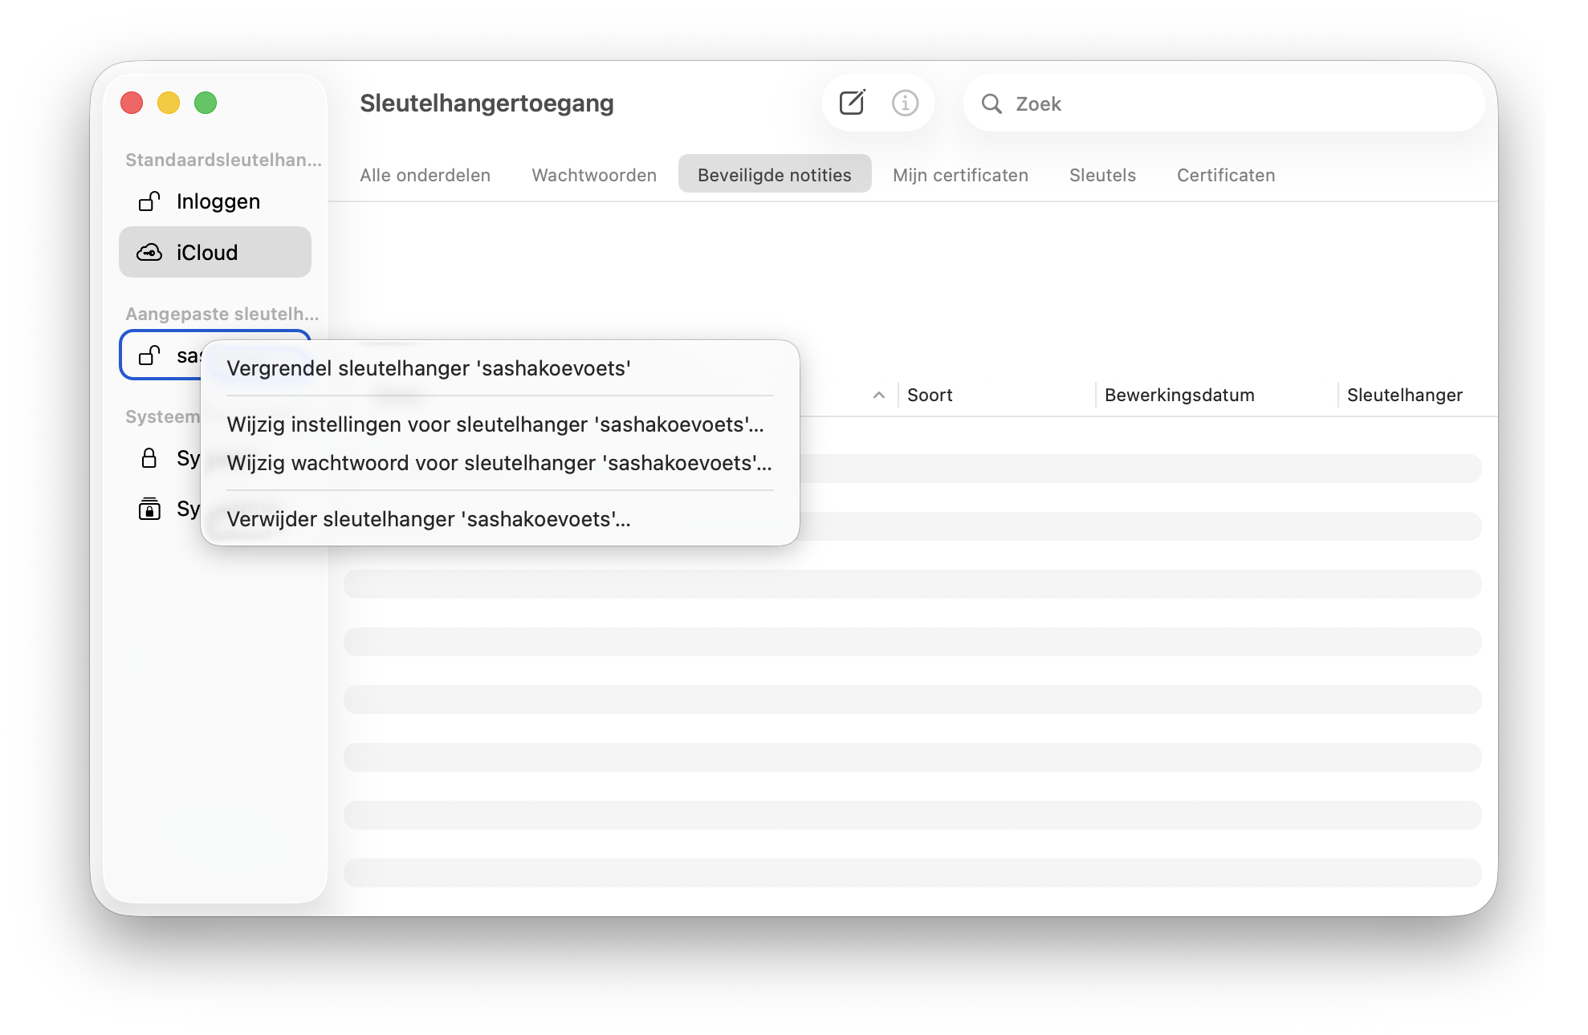The width and height of the screenshot is (1588, 1035).
Task: Select the Inloggen keychain in the sidebar
Action: pos(218,201)
